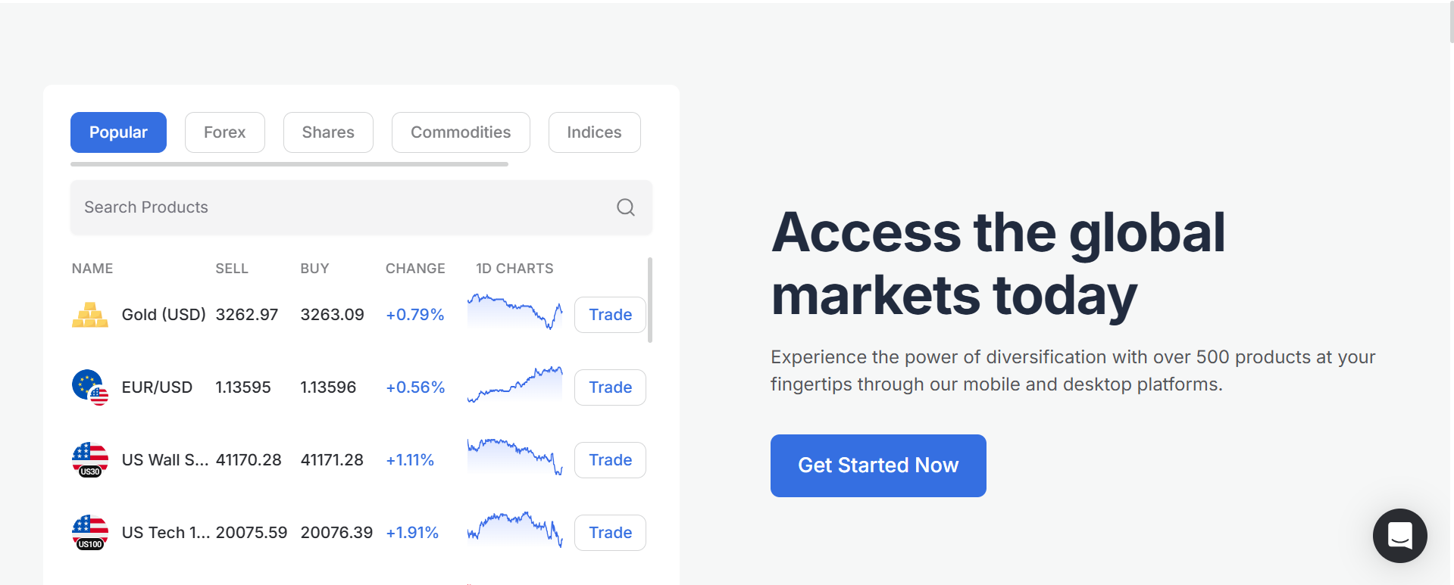Click the Gold bars instrument icon
1454x585 pixels.
coord(89,314)
